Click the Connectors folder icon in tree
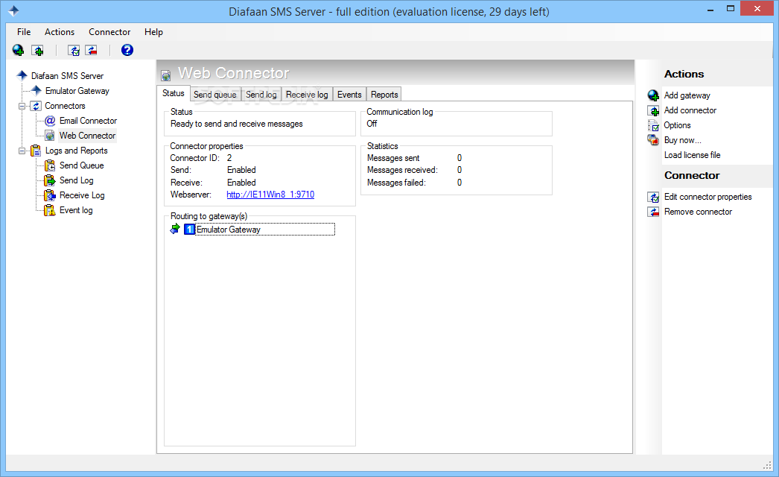The height and width of the screenshot is (477, 779). (x=36, y=106)
